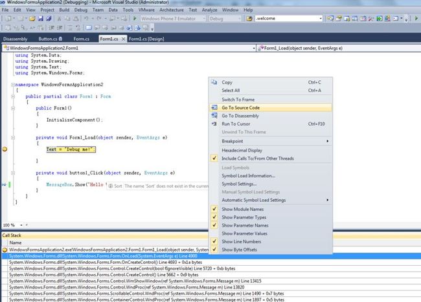This screenshot has height=302, width=421.
Task: Select Control.WmShowWindow Line 13415 call stack row
Action: click(x=211, y=281)
